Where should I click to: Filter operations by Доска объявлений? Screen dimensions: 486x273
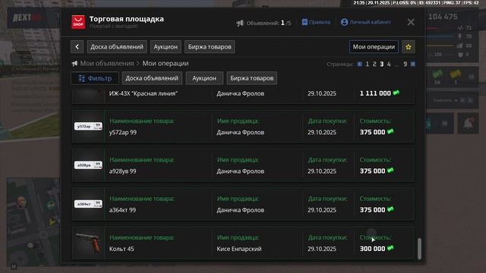coord(152,78)
